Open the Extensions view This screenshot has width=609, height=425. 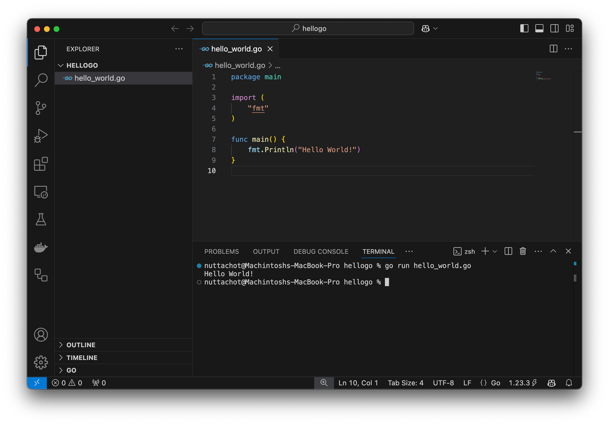(41, 164)
